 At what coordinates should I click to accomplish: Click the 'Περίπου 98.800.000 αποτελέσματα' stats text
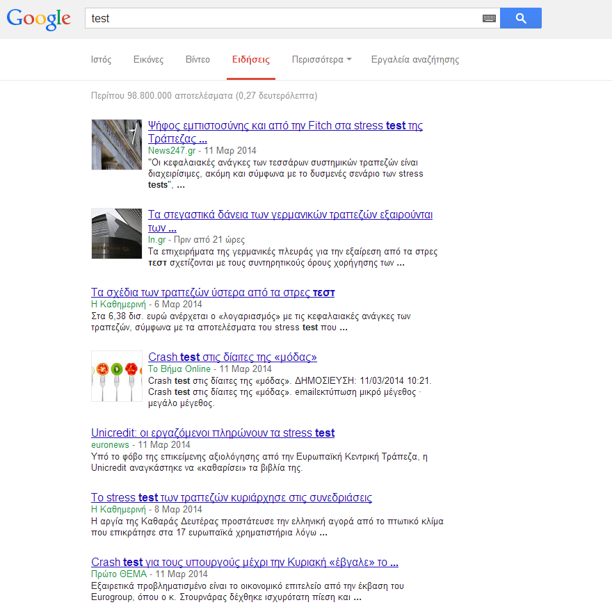coord(204,96)
